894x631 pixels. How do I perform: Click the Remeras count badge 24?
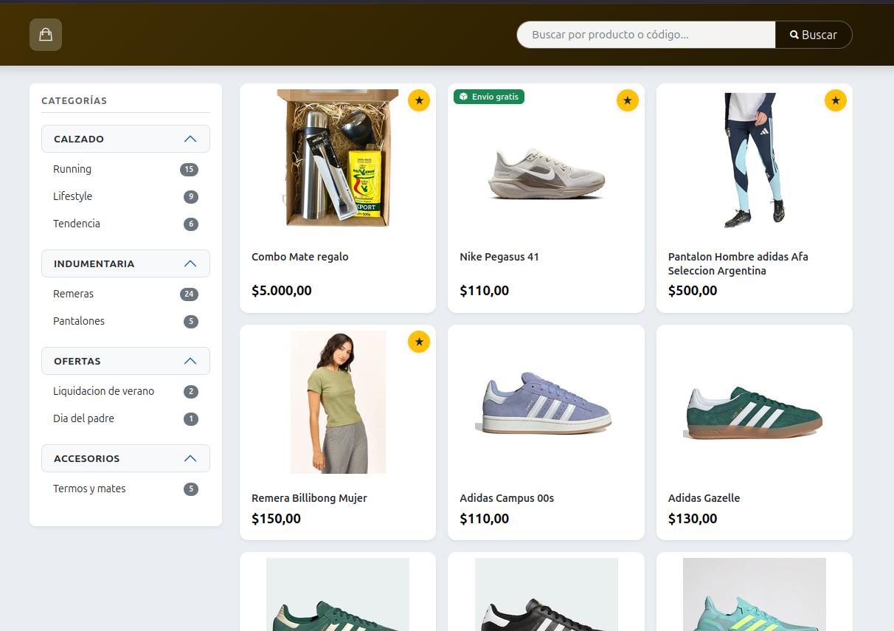click(189, 294)
